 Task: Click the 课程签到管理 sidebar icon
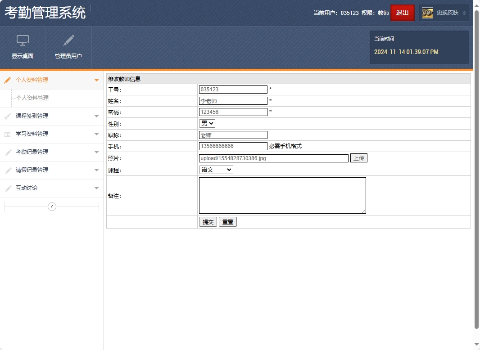[x=7, y=116]
